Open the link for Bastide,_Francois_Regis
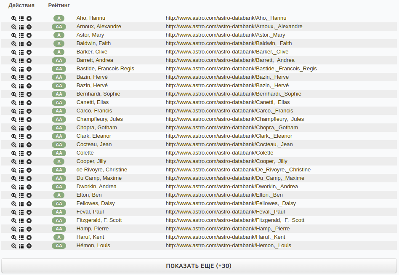Screen dimensions: 399x275 point(241,69)
